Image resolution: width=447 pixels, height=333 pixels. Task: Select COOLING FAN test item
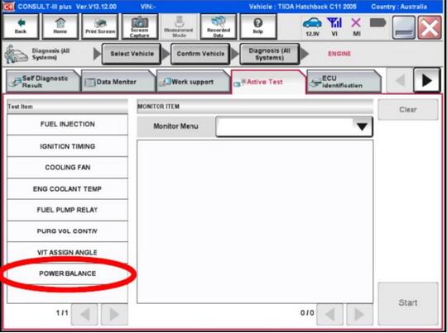coord(67,168)
